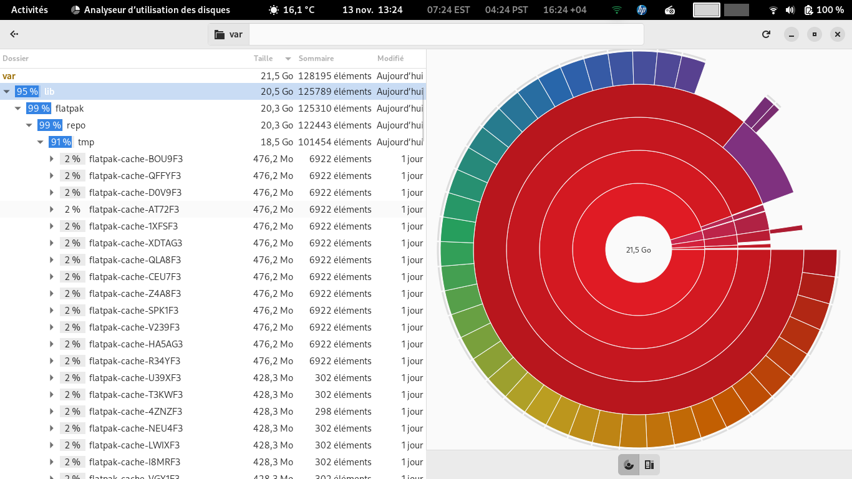Collapse the tmp folder in the tree
The height and width of the screenshot is (479, 852).
click(x=41, y=142)
